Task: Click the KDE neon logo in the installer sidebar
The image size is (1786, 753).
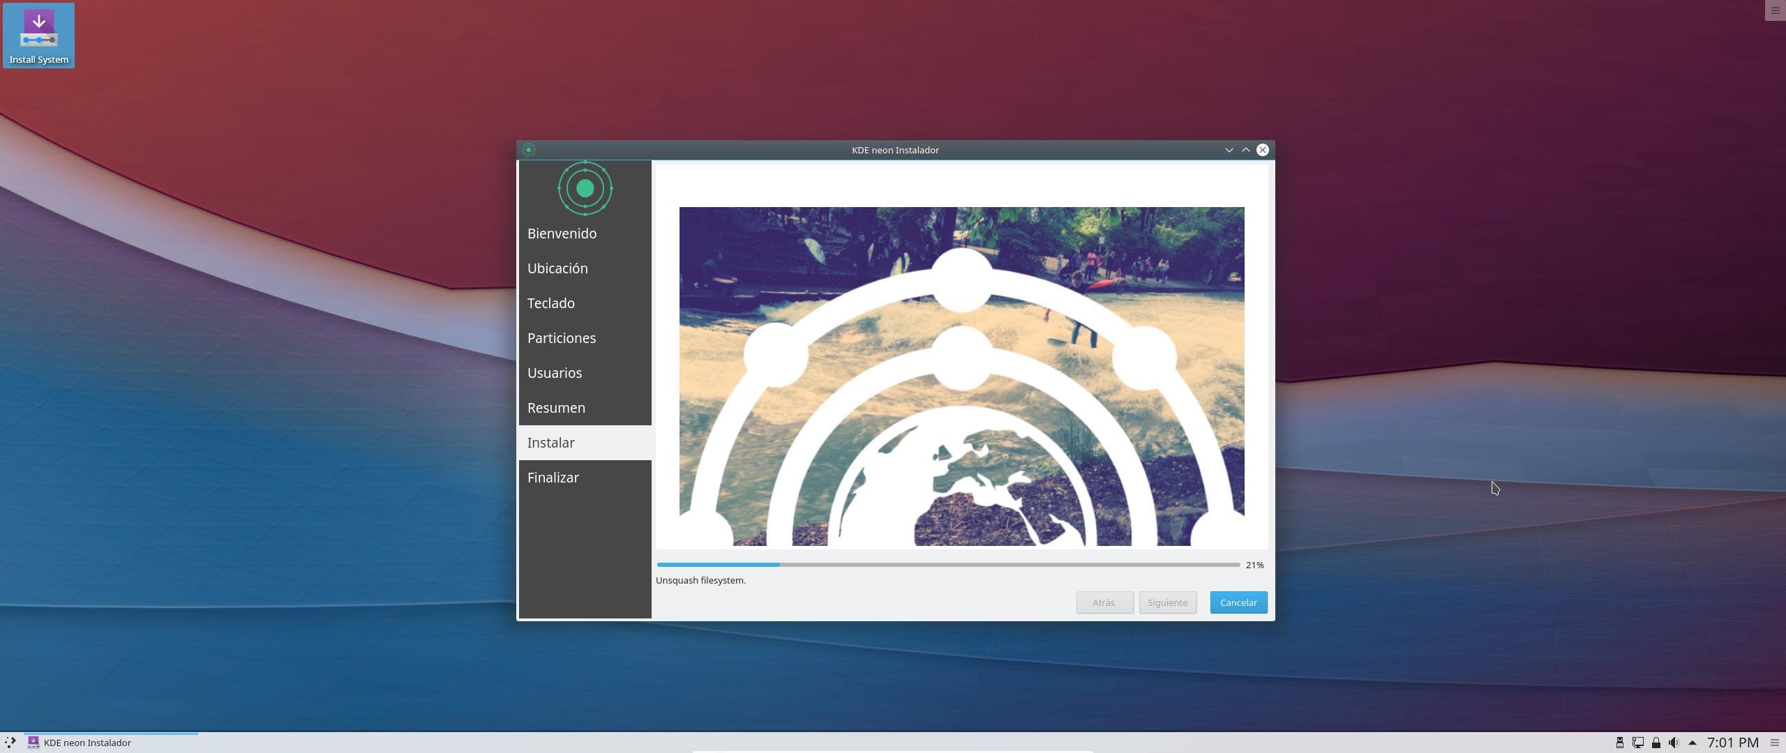Action: click(585, 188)
